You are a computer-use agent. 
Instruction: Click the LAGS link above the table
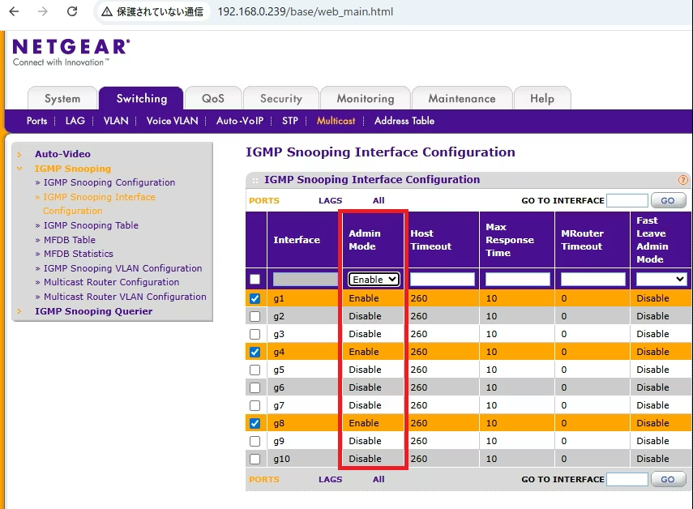[x=330, y=200]
